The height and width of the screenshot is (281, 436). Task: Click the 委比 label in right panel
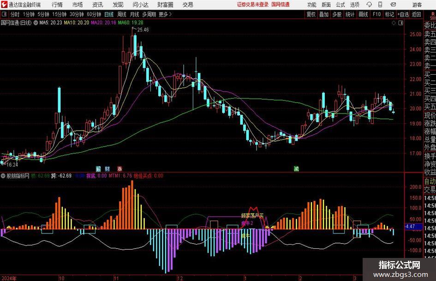pyautogui.click(x=430, y=25)
